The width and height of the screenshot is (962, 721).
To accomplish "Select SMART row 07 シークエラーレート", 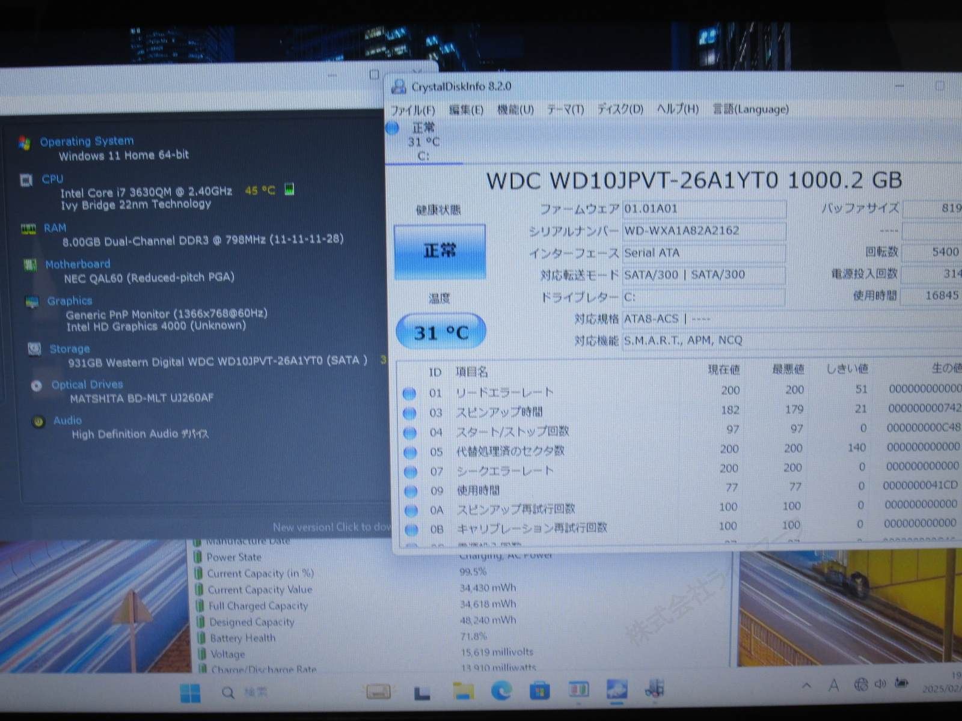I will (x=679, y=469).
